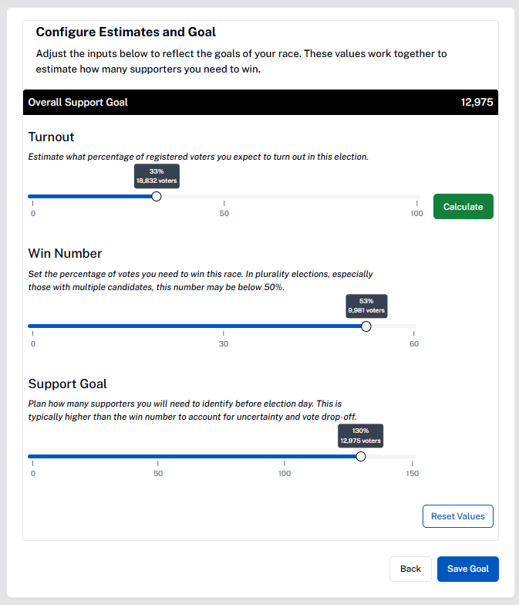Set Turnout slider to 100 tick
This screenshot has height=605, width=519.
pos(416,197)
